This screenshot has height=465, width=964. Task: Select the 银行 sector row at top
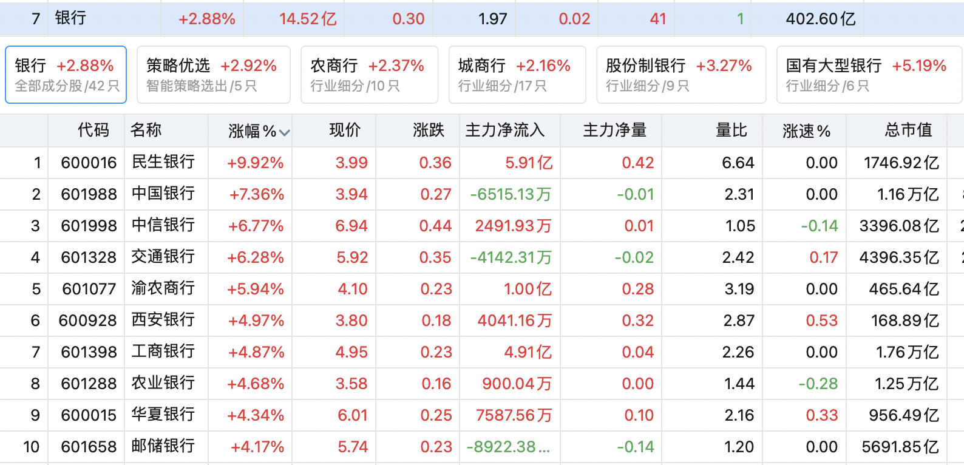pos(70,18)
